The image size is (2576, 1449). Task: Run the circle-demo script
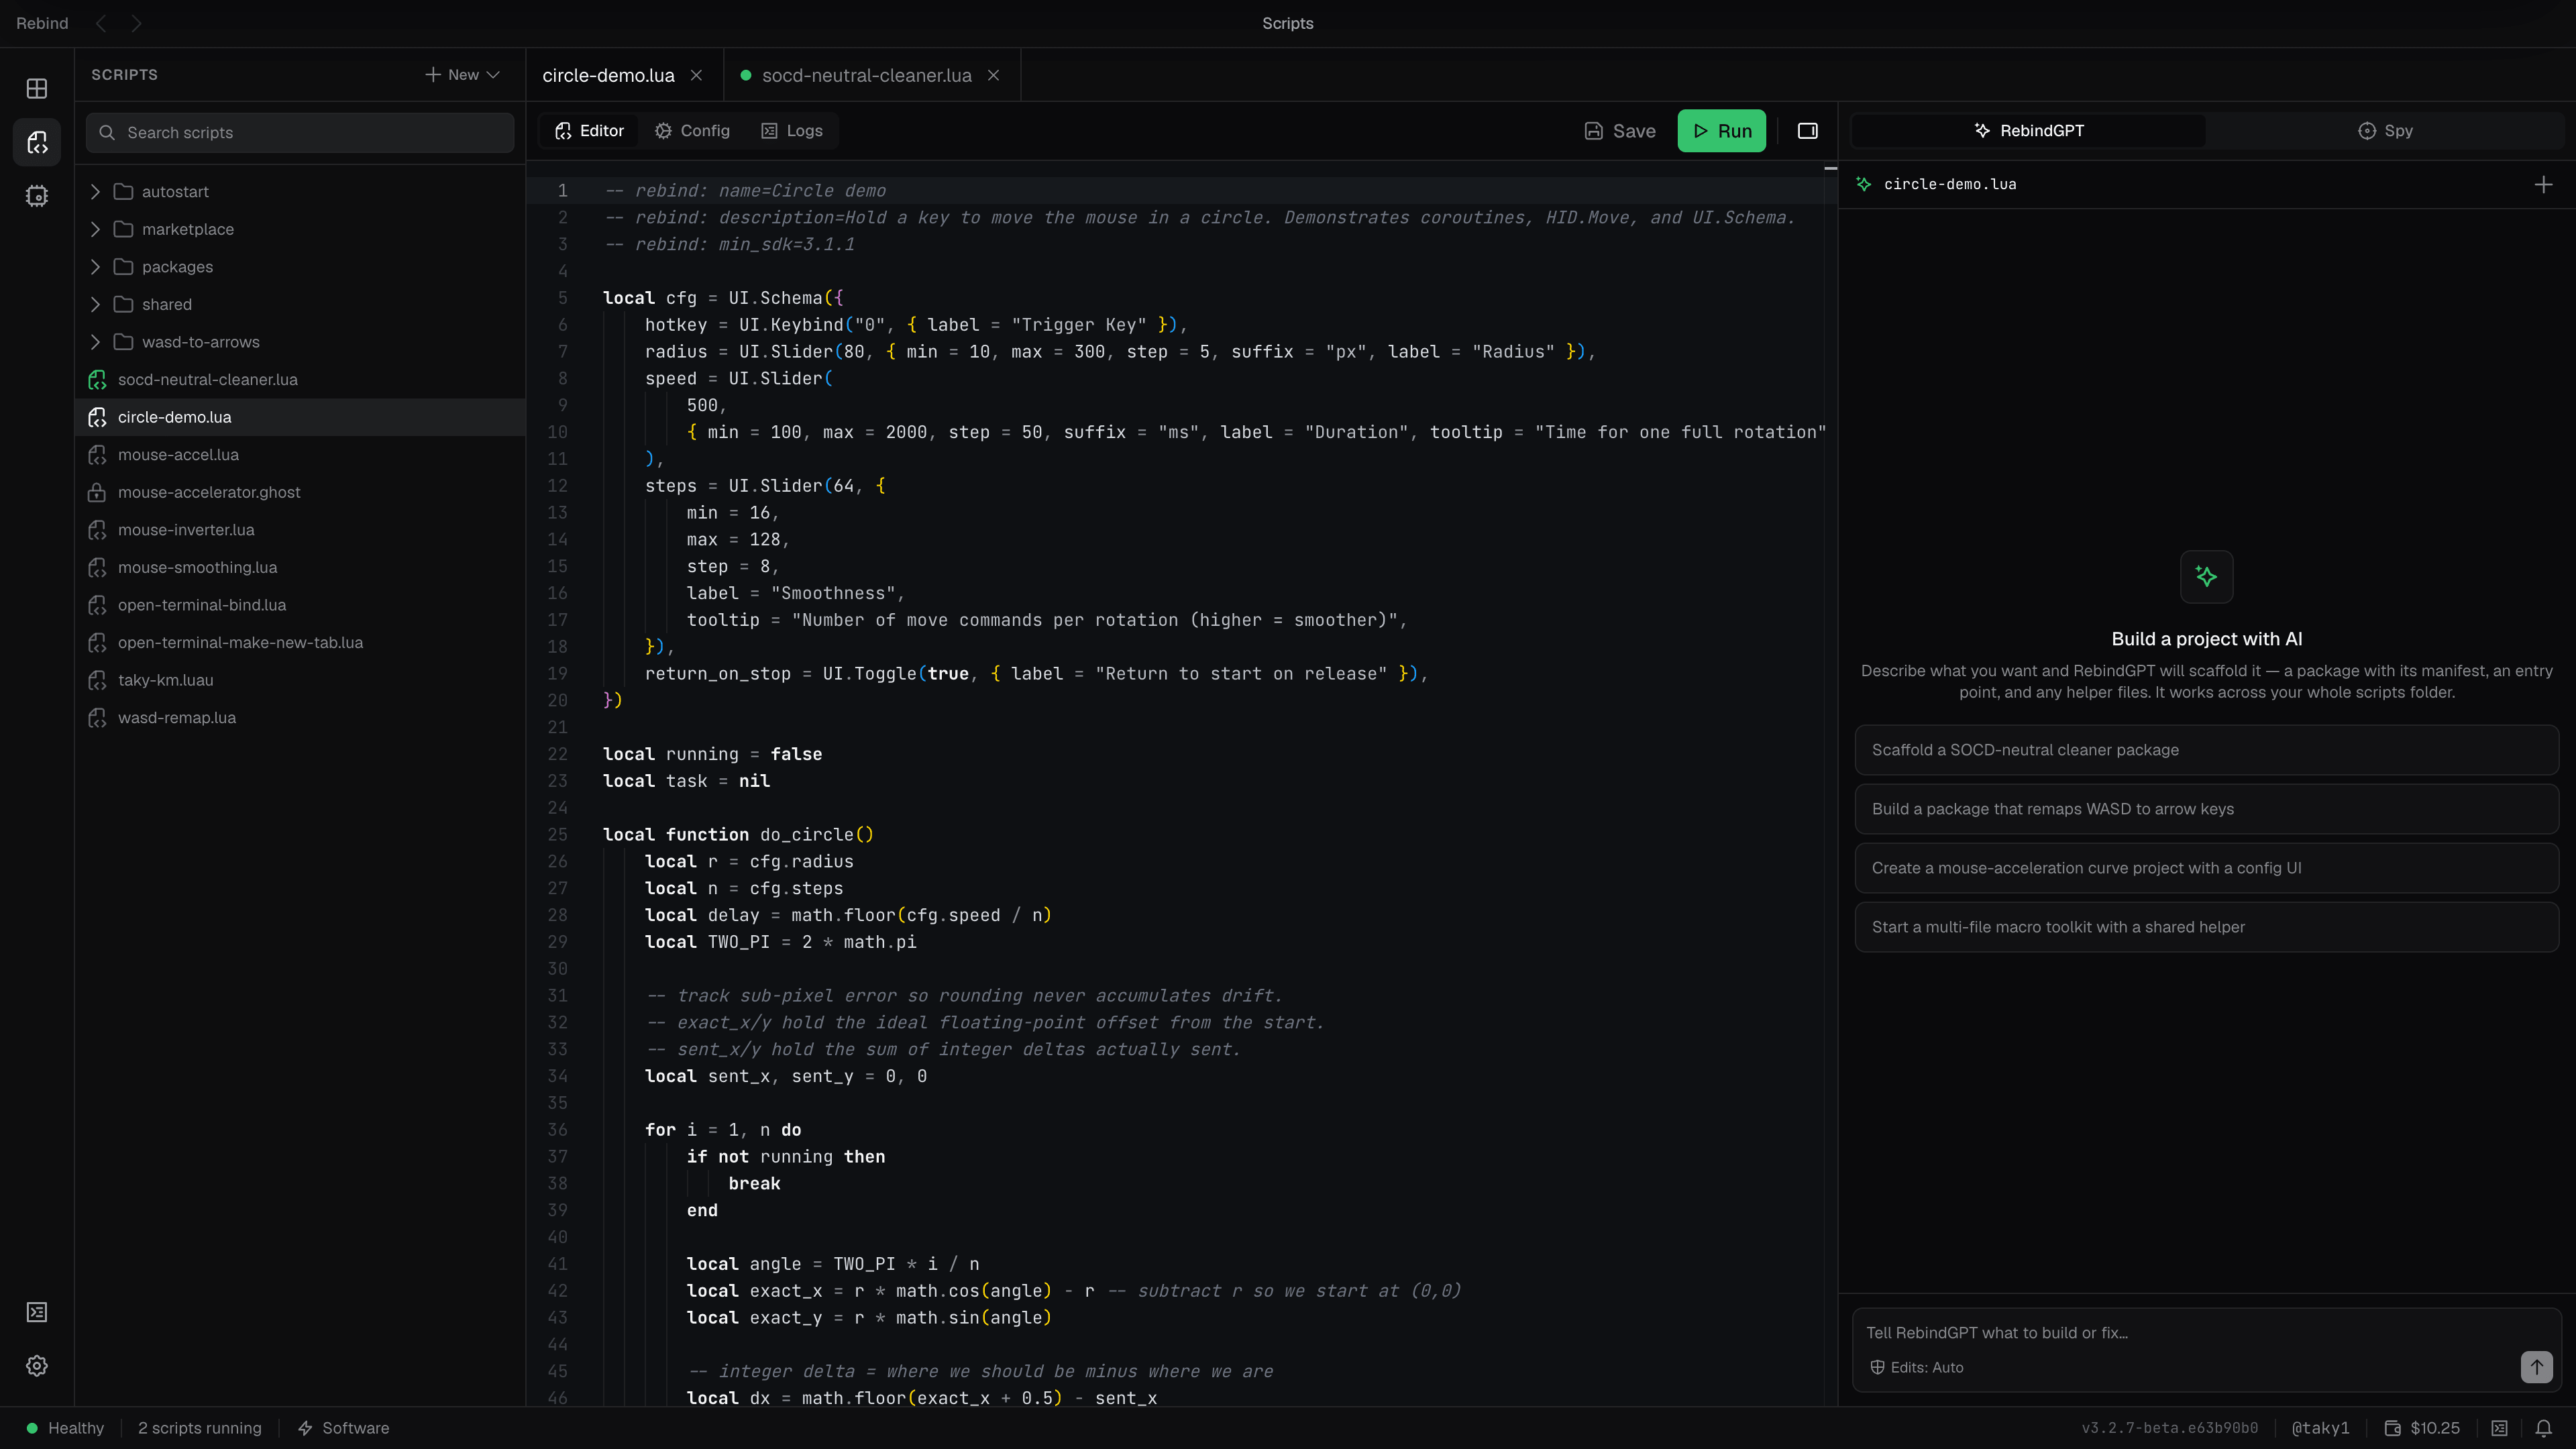pyautogui.click(x=1722, y=131)
